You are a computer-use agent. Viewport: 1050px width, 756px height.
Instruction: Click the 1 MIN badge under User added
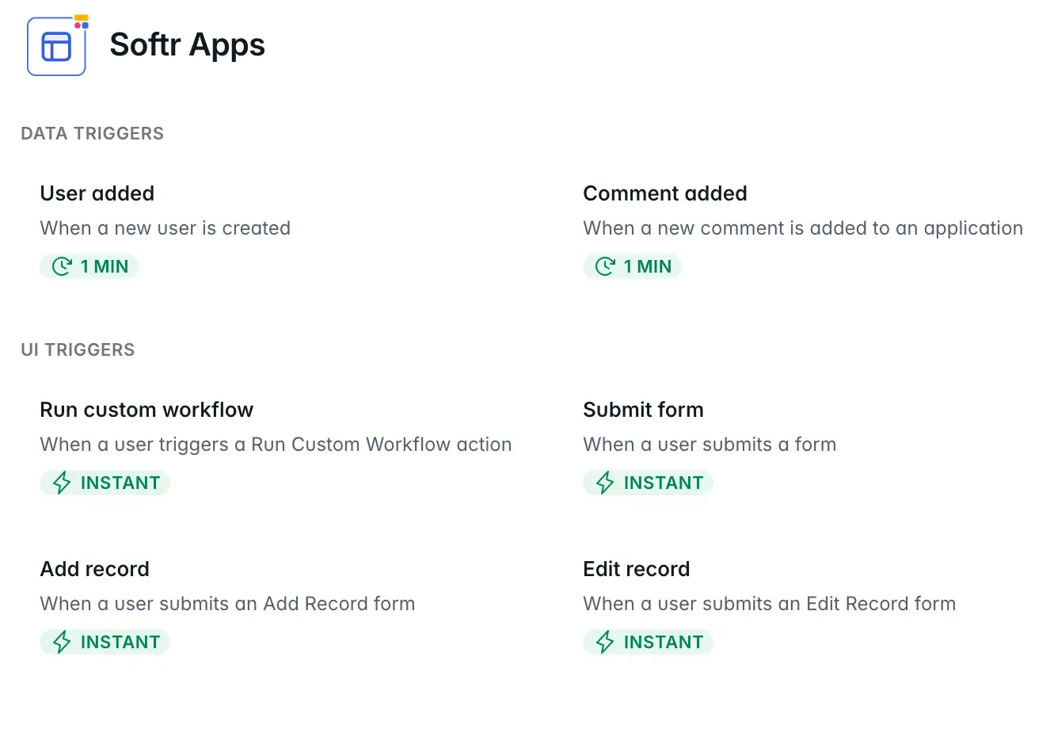pyautogui.click(x=89, y=266)
